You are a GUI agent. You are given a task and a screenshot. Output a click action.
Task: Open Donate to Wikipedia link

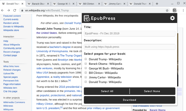14,27
